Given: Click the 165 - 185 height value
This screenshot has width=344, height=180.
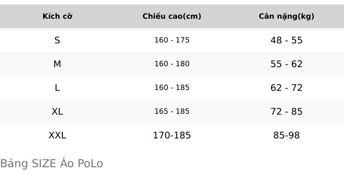Looking at the screenshot, I should click(172, 111).
